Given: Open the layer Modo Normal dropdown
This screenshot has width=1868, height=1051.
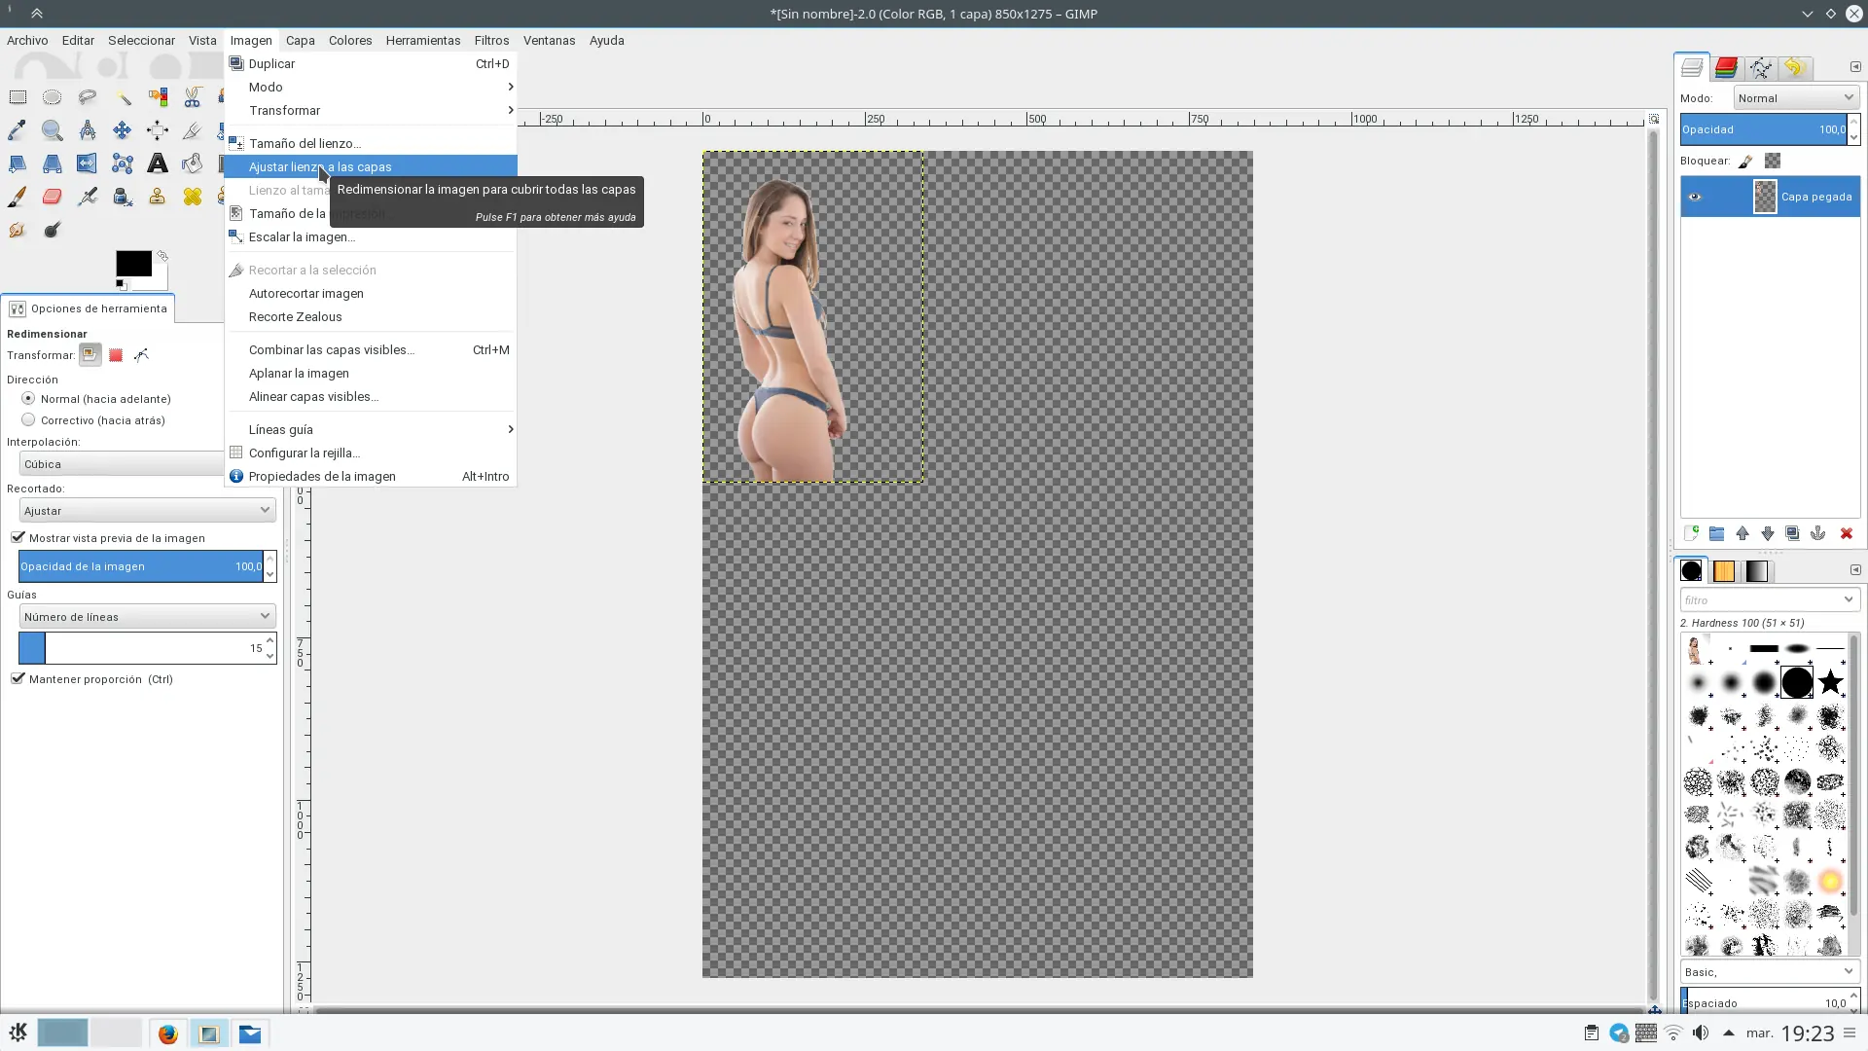Looking at the screenshot, I should point(1796,97).
